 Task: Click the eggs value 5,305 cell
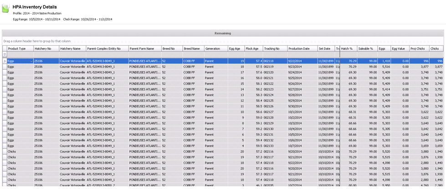pyautogui.click(x=384, y=129)
